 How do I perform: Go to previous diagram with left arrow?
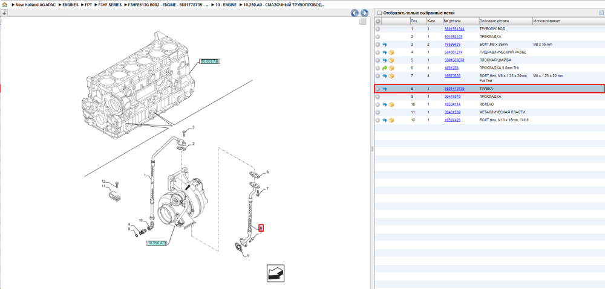[355, 13]
